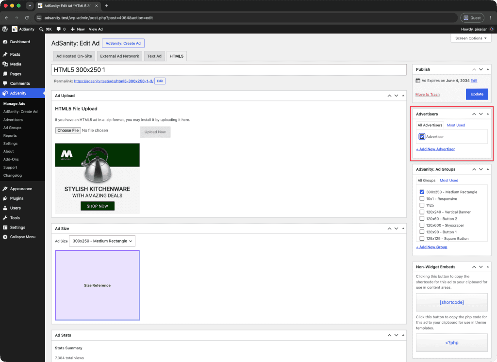This screenshot has width=497, height=362.
Task: Edit the ad expiration date link
Action: point(474,81)
